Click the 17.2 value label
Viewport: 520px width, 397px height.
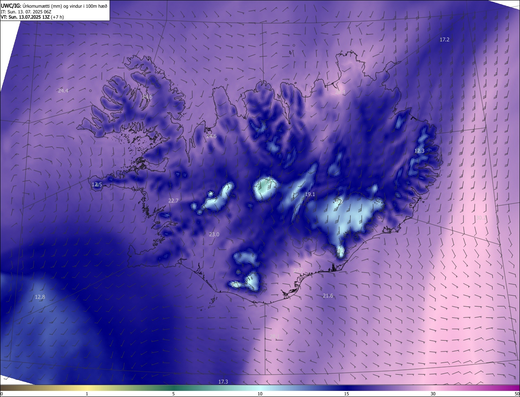click(444, 40)
